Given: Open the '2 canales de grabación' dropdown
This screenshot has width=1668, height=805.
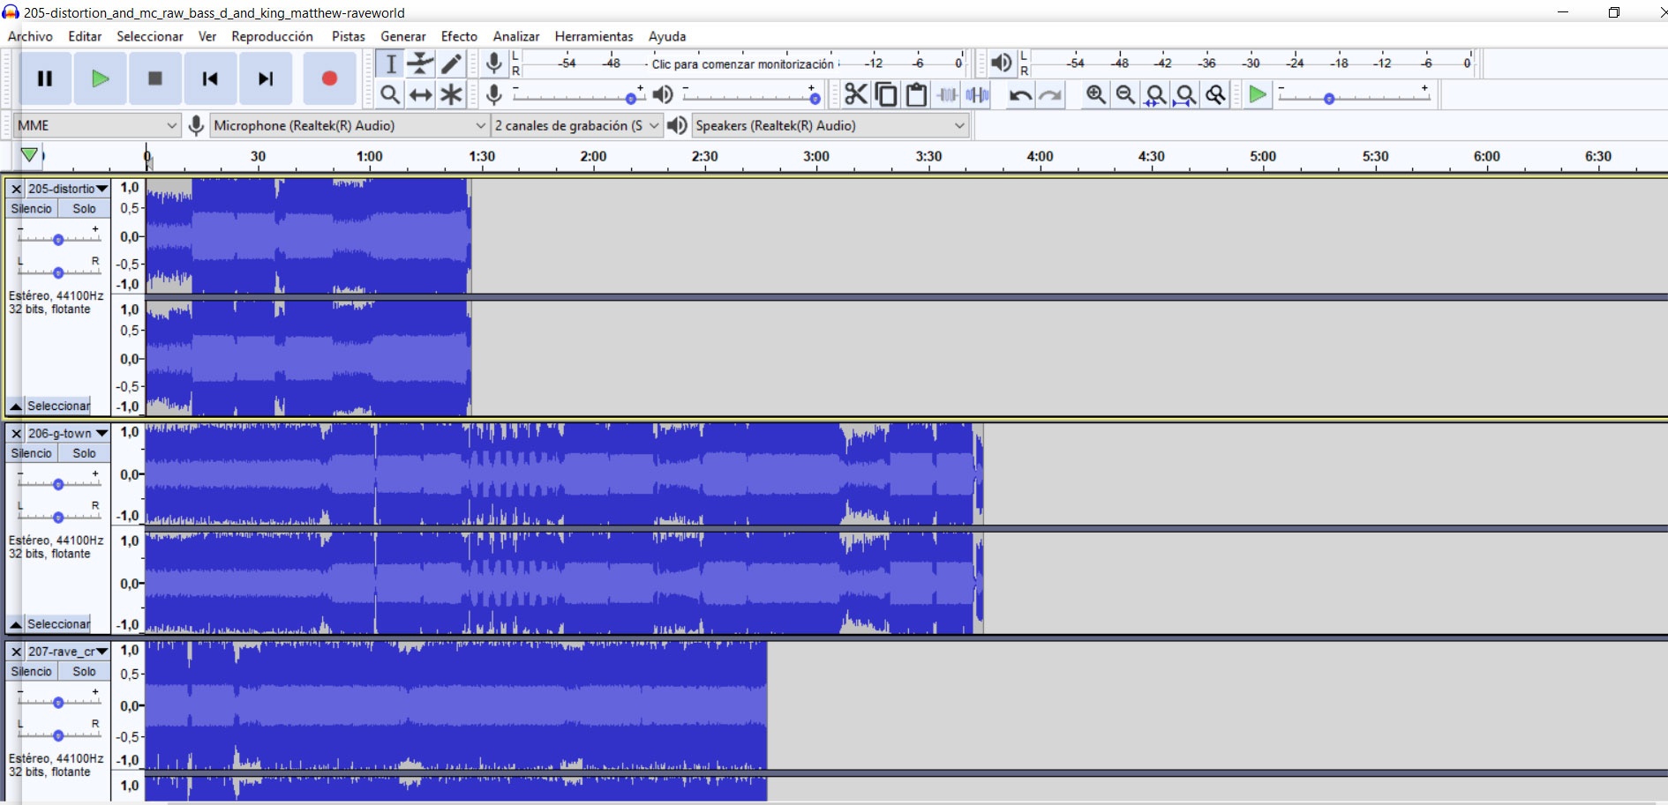Looking at the screenshot, I should tap(576, 125).
